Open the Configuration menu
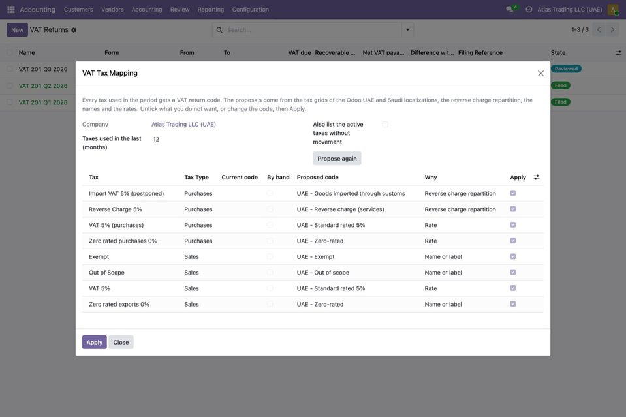 point(250,10)
